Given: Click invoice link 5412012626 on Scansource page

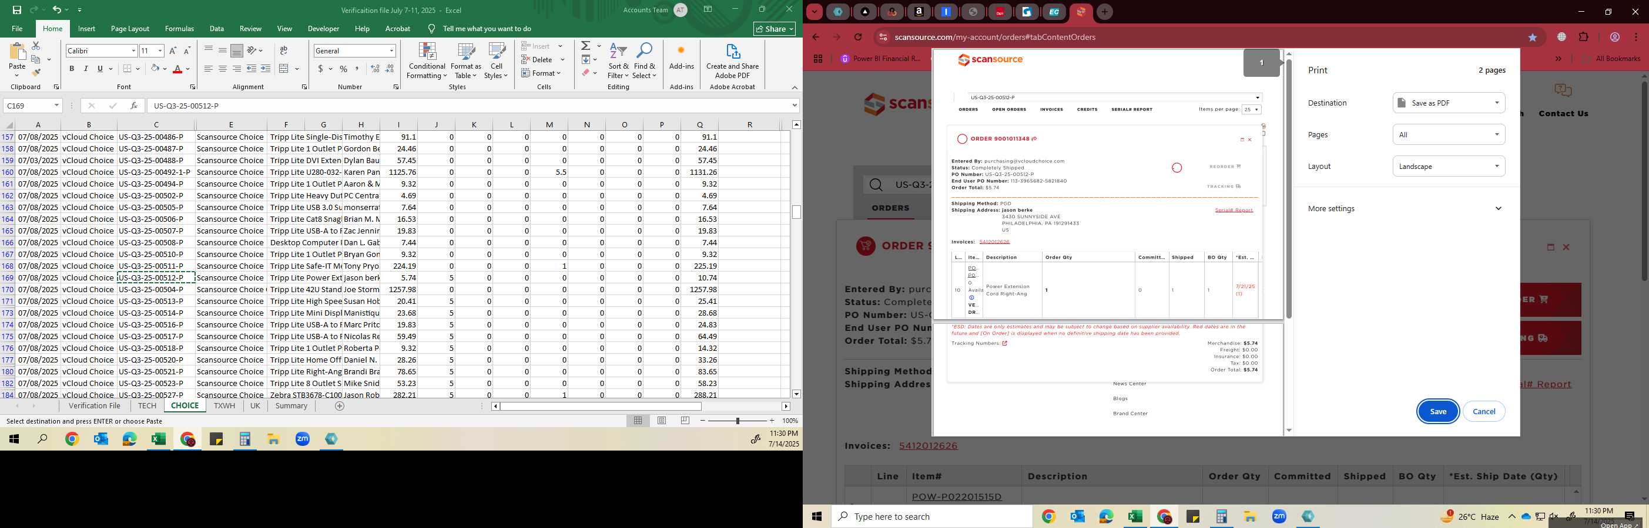Looking at the screenshot, I should [928, 446].
